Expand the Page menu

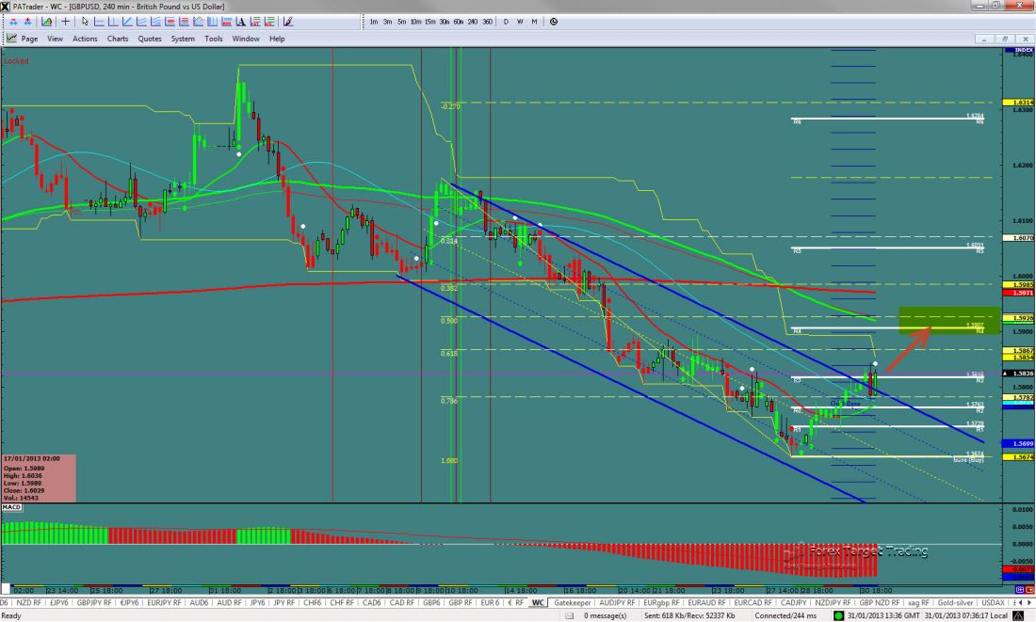coord(29,39)
